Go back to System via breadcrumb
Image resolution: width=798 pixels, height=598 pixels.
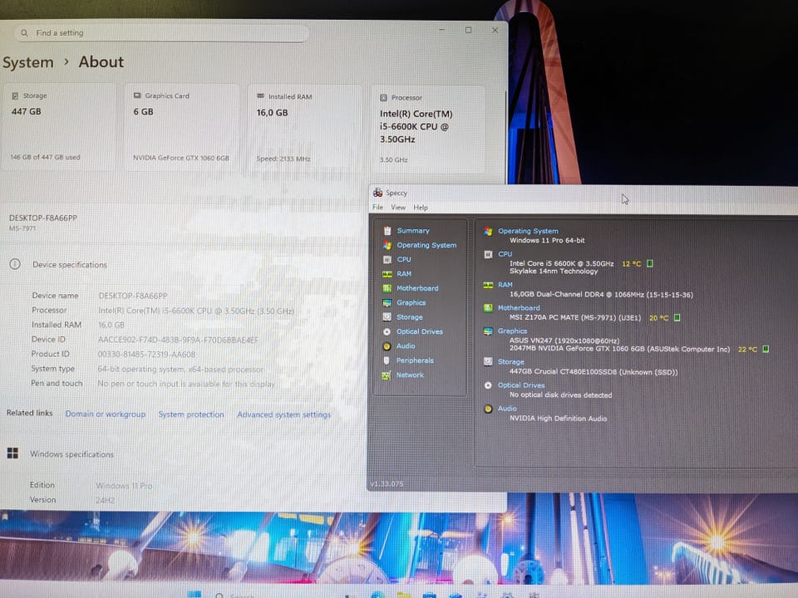(28, 62)
